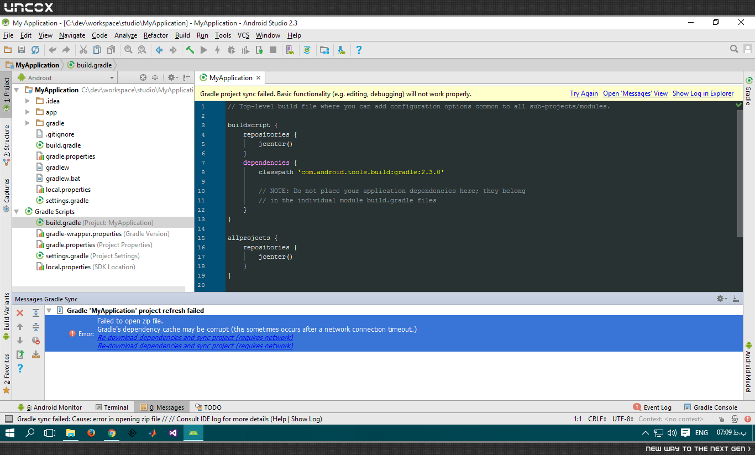Click the Find magnifier icon in the toolbar

[128, 50]
